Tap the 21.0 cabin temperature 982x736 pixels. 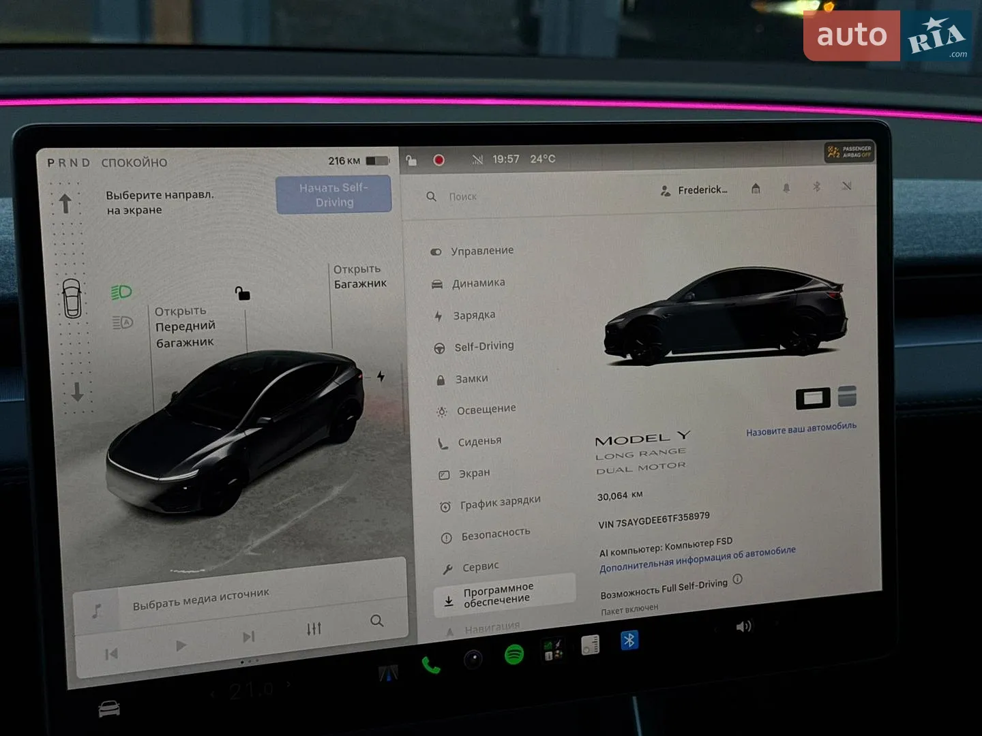251,691
